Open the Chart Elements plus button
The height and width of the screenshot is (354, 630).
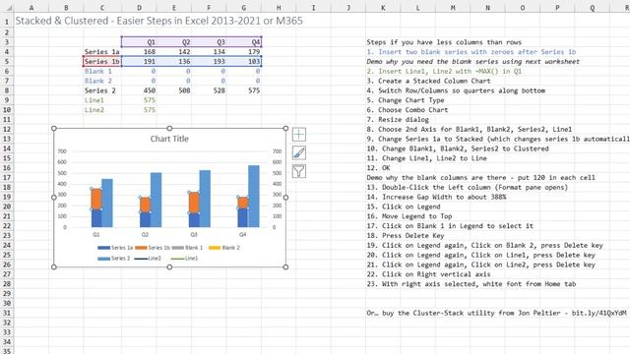299,135
